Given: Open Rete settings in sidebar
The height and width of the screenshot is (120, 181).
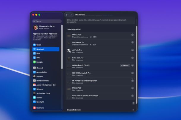Looking at the screenshot, I should (x=46, y=53).
